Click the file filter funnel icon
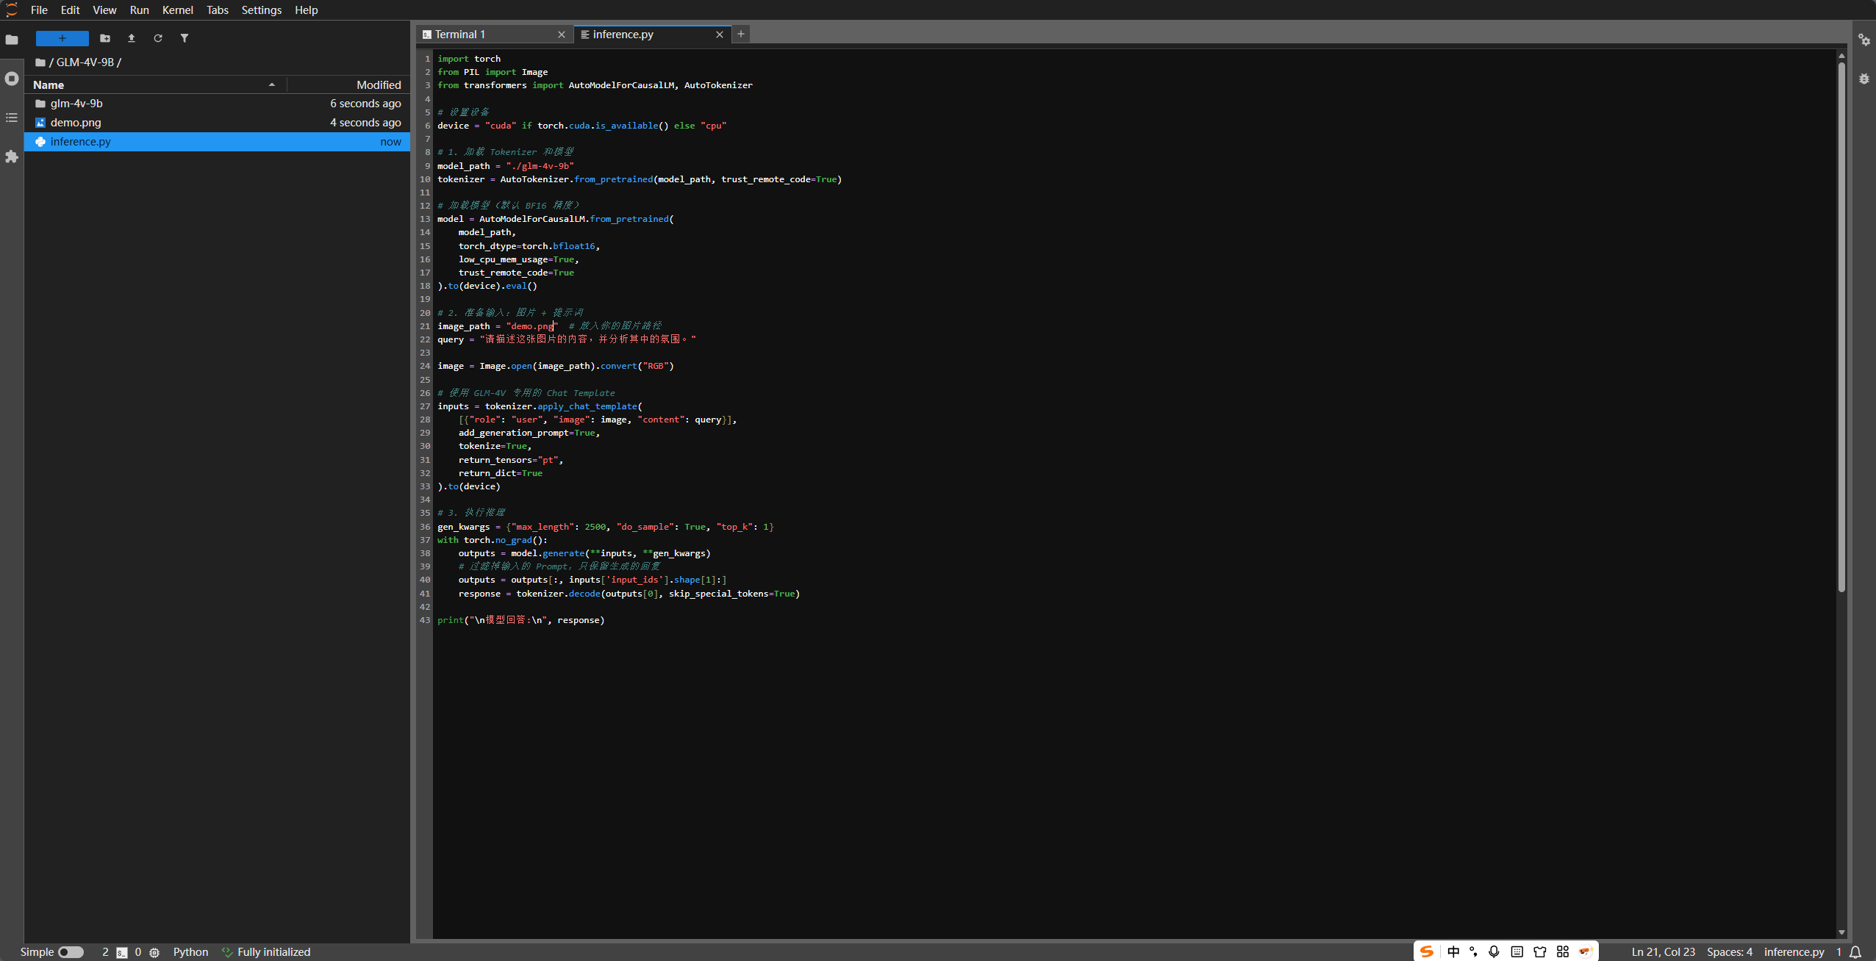The height and width of the screenshot is (961, 1876). pyautogui.click(x=185, y=38)
